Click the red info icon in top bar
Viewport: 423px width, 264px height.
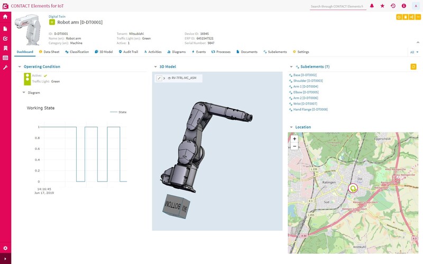(403, 6)
